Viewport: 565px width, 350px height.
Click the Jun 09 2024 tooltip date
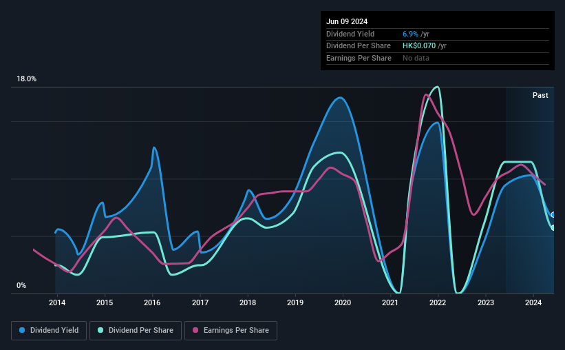pyautogui.click(x=347, y=21)
